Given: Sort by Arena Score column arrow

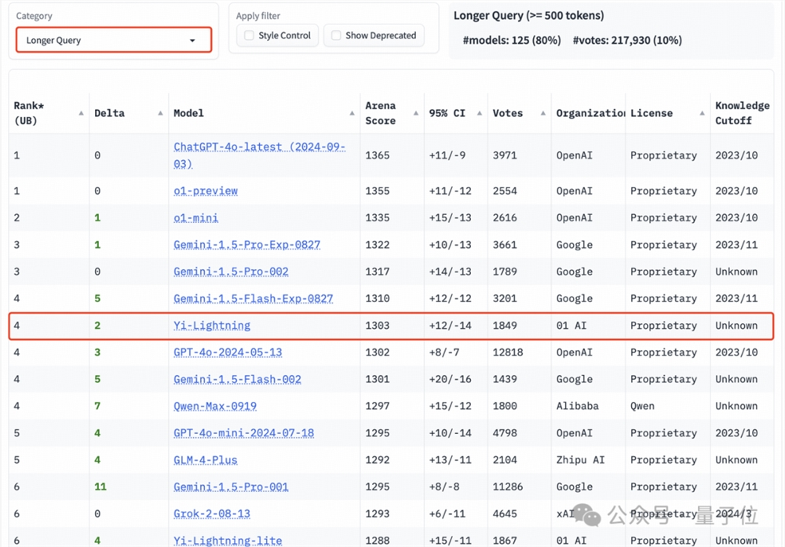Looking at the screenshot, I should pyautogui.click(x=415, y=113).
